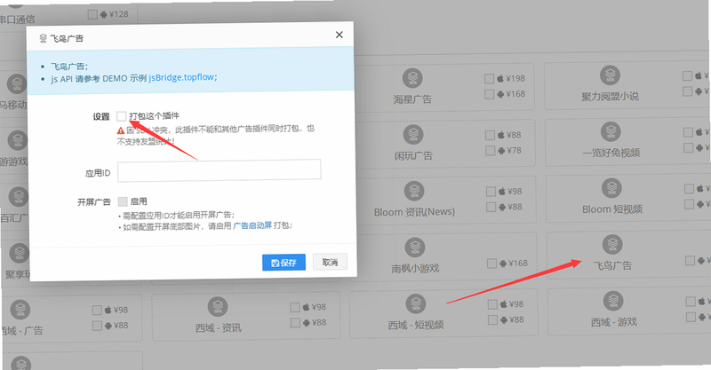Click the 飞鸟广告 card SDK icon
The height and width of the screenshot is (370, 711).
(x=612, y=245)
